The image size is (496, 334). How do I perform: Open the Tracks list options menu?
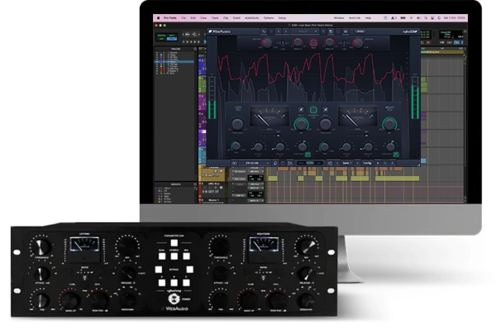195,49
